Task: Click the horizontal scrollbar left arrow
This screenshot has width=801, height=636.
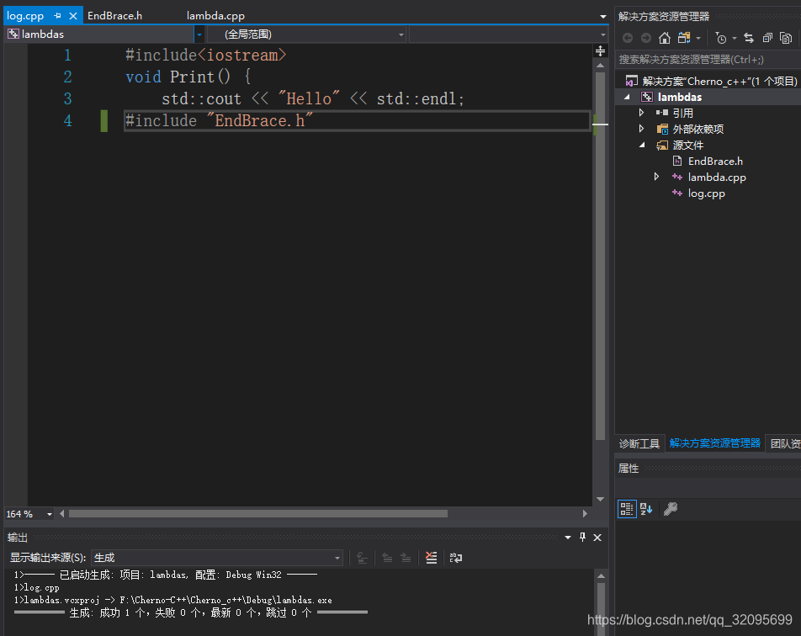Action: (x=61, y=514)
